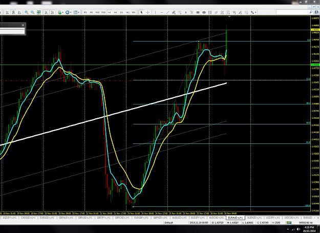Open the arrows objects dropdown
This screenshot has height=233, width=320.
[x=253, y=12]
